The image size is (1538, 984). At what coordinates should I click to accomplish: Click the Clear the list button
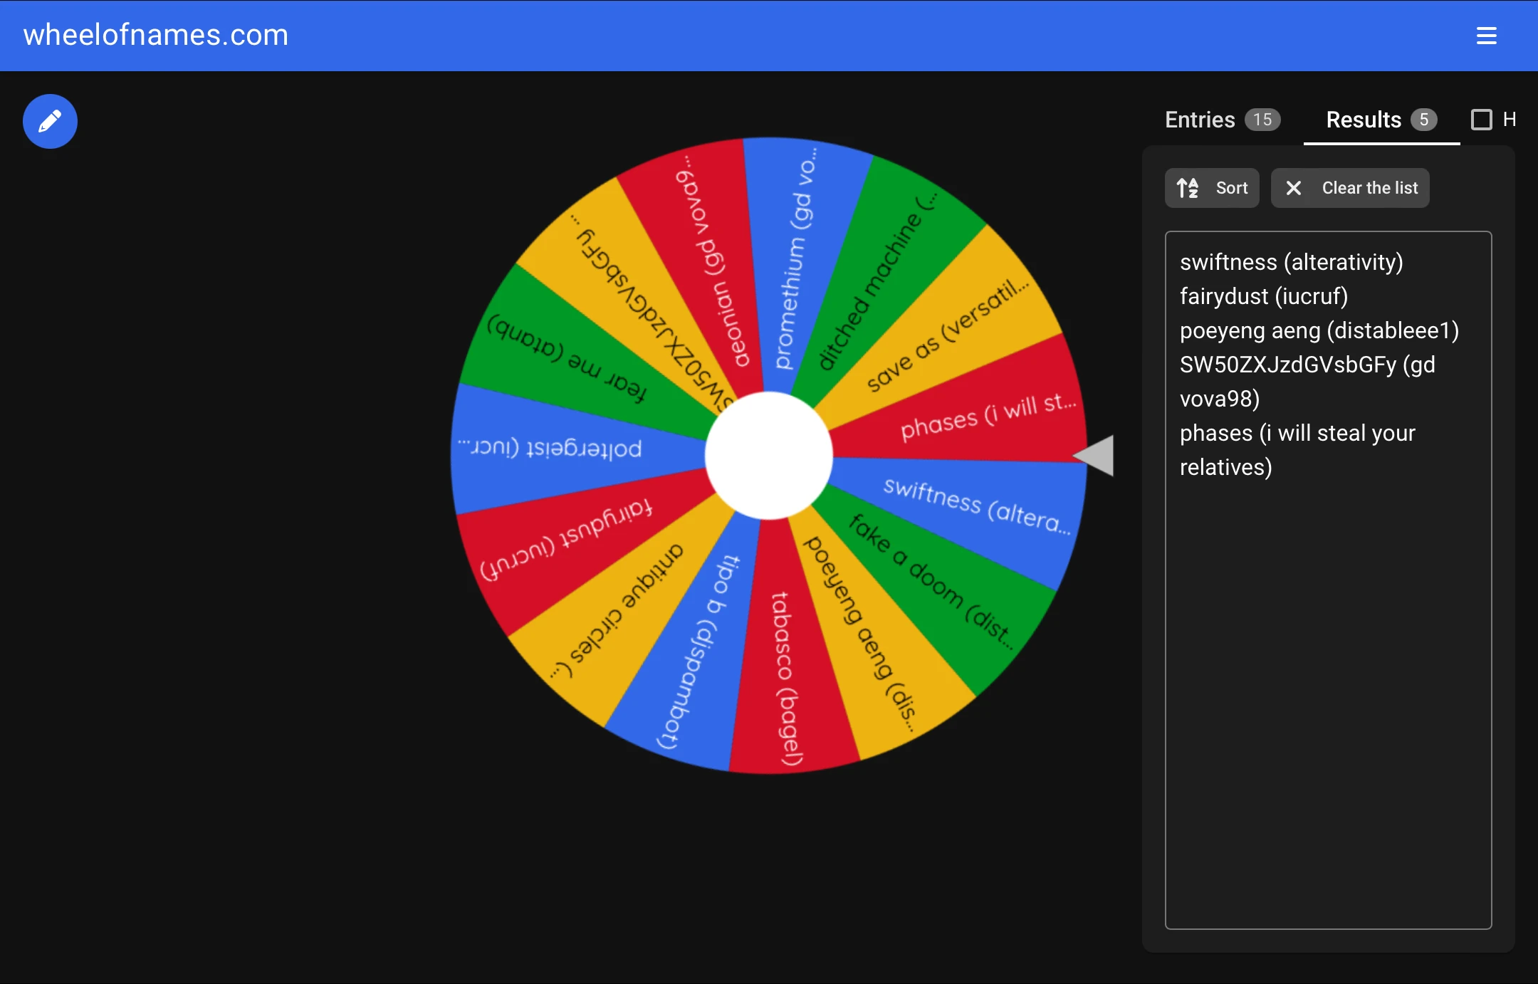point(1350,188)
